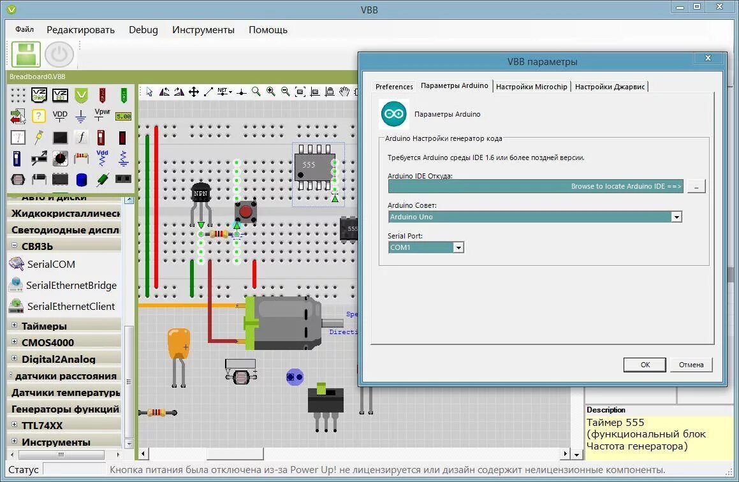Viewport: 739px width, 482px height.
Task: Select the SerialEthernetBridge component
Action: coord(71,286)
